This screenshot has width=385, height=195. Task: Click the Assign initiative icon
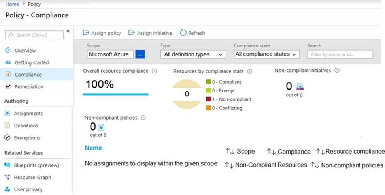pyautogui.click(x=132, y=33)
